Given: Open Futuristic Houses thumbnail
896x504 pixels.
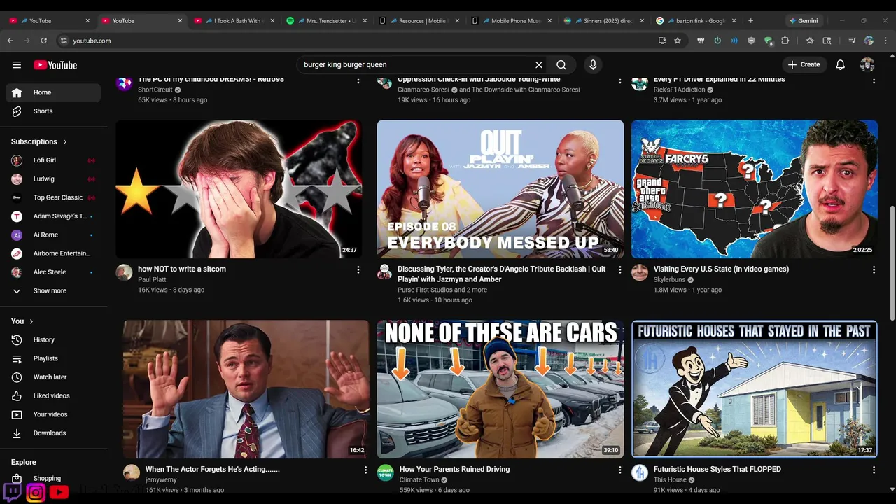Looking at the screenshot, I should [755, 389].
